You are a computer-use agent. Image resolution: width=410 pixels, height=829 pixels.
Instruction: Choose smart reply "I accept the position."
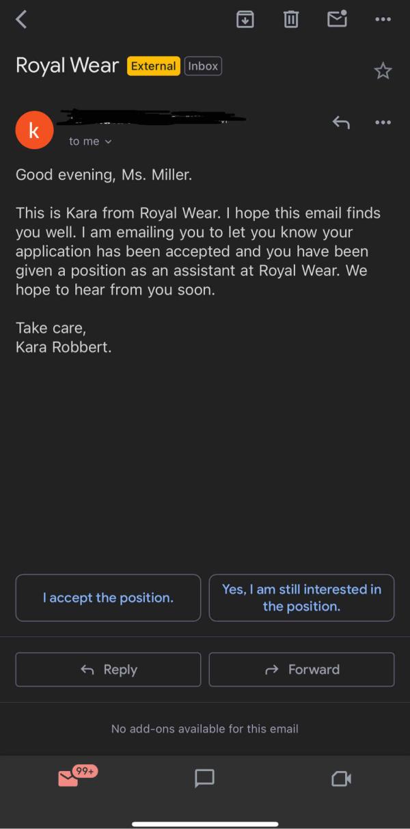point(108,598)
